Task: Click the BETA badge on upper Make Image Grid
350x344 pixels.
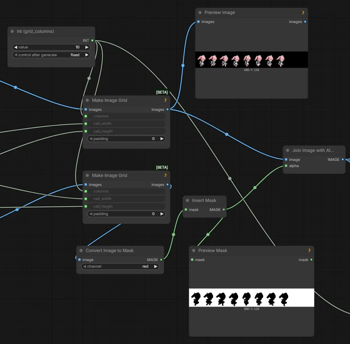Action: [x=162, y=92]
